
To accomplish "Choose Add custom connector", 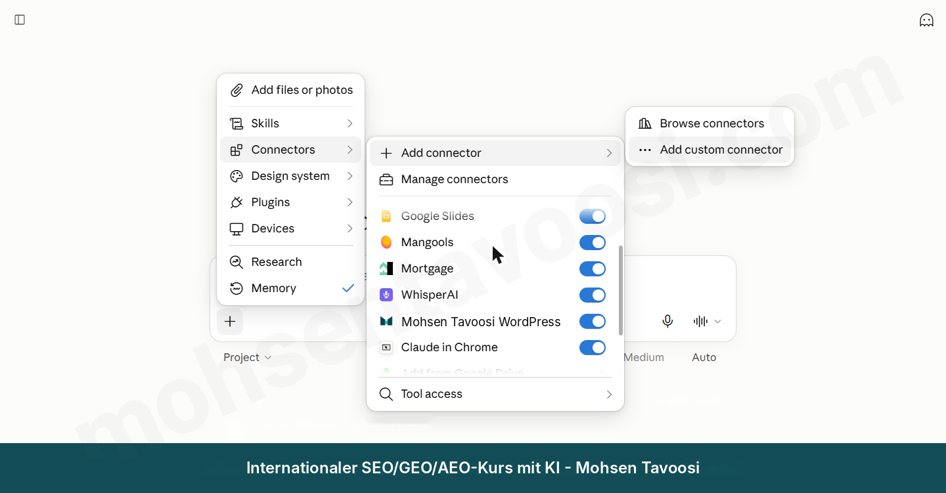I will click(x=709, y=150).
